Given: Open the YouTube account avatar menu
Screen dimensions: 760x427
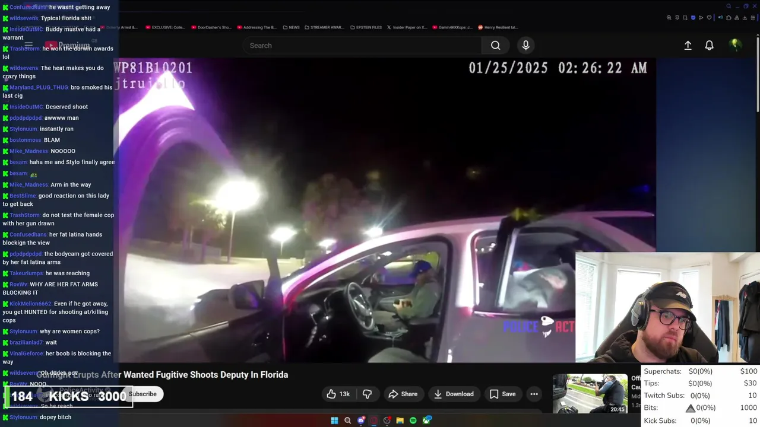Looking at the screenshot, I should (x=735, y=45).
